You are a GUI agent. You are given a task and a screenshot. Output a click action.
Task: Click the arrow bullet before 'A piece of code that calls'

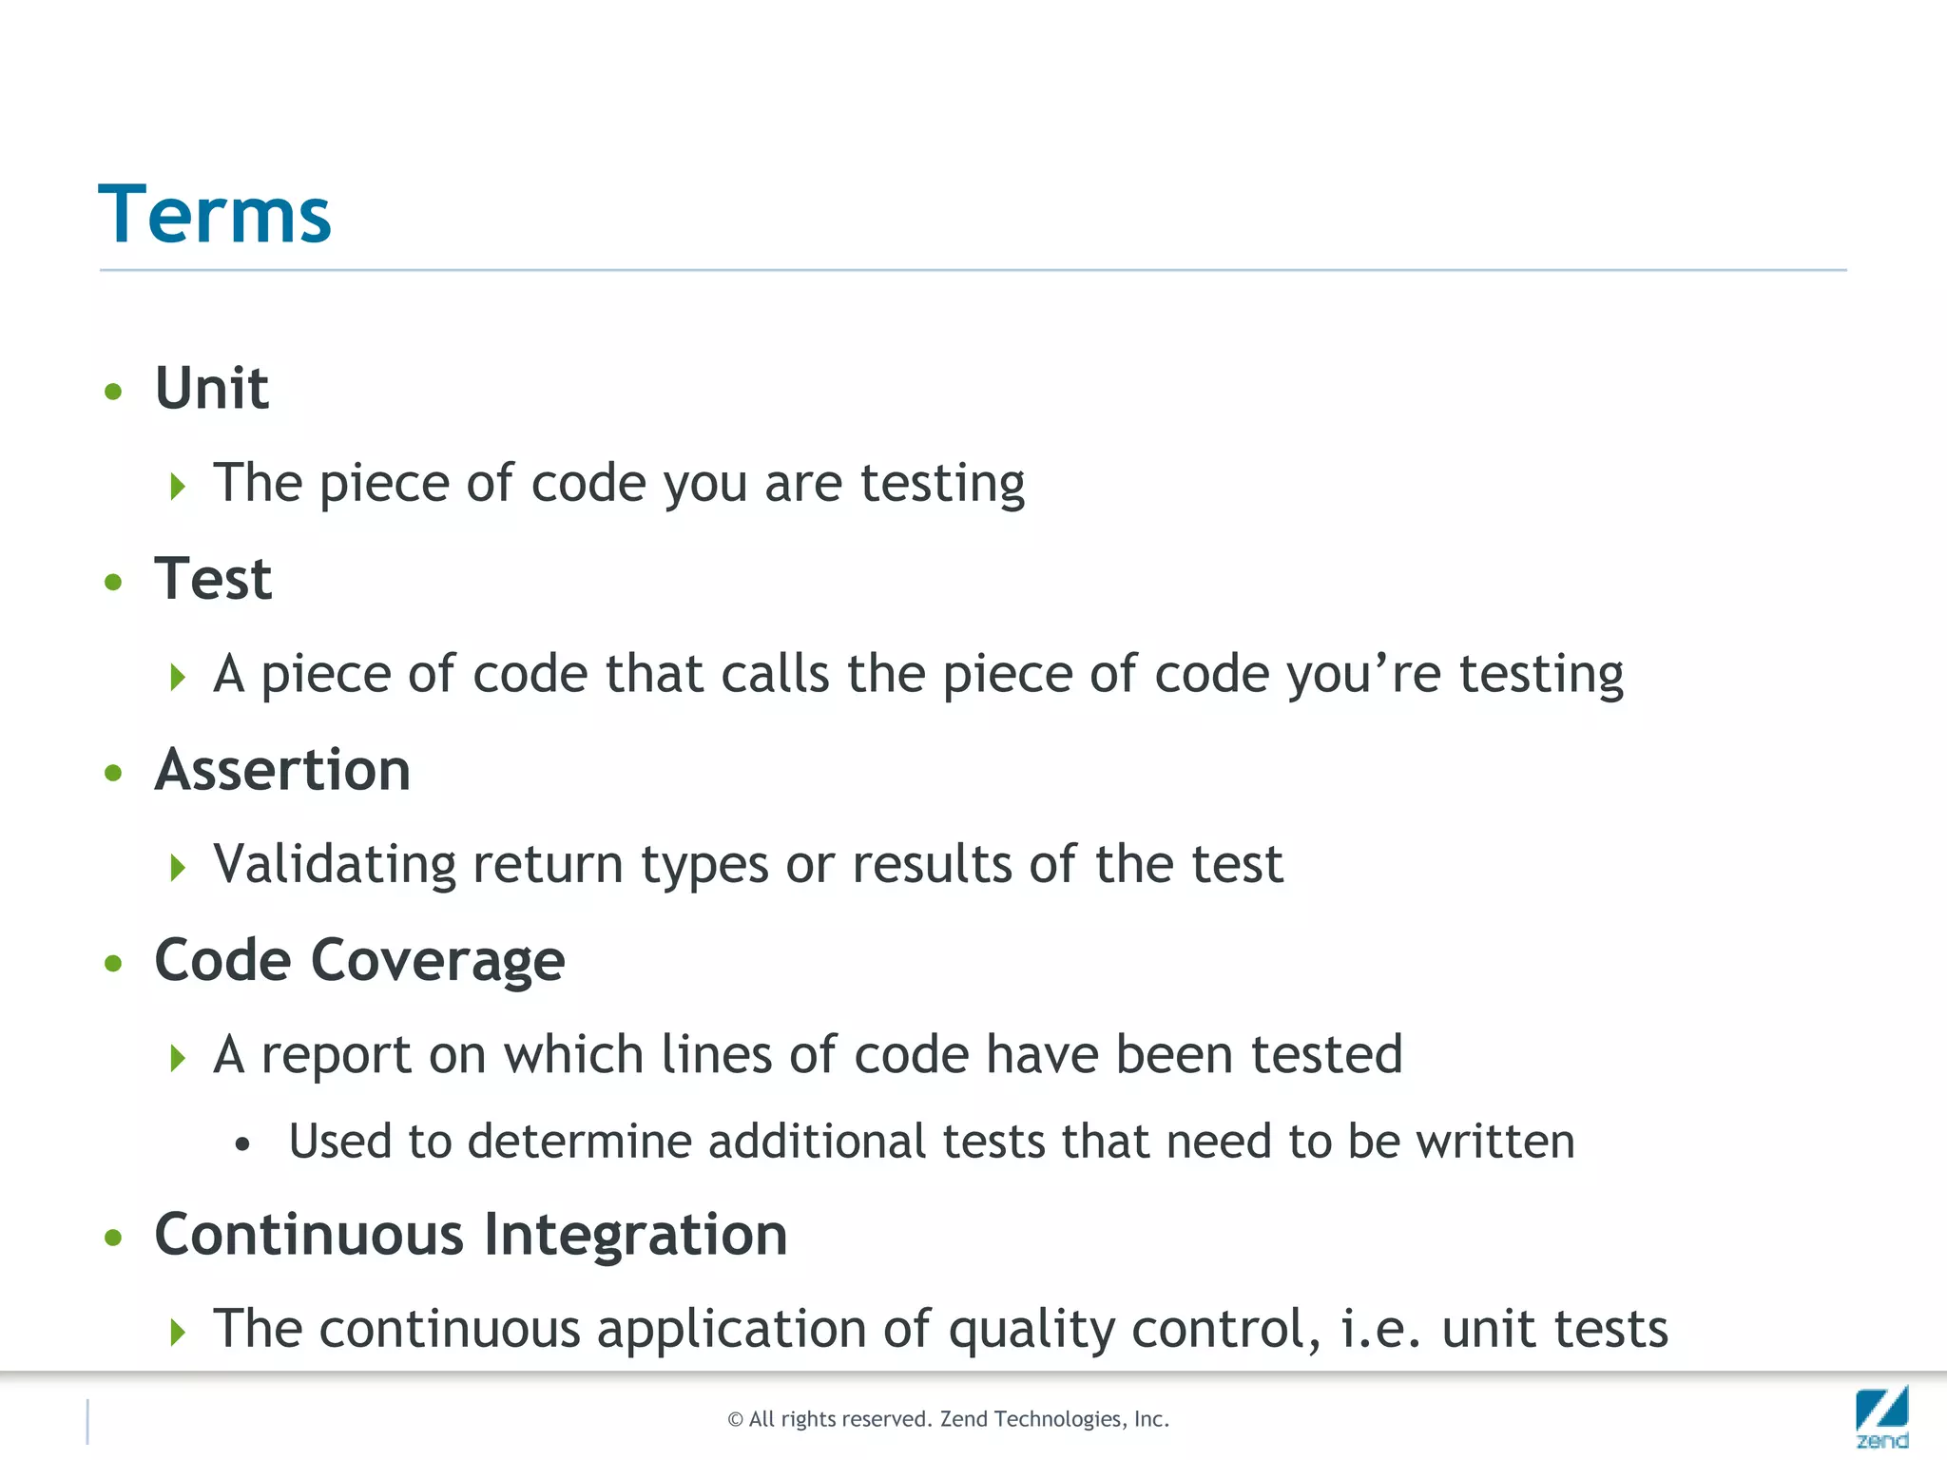coord(178,678)
